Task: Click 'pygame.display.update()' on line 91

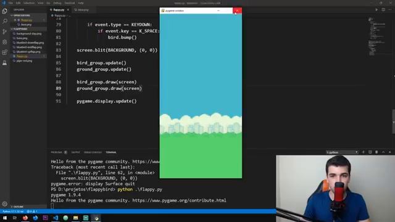Action: click(107, 101)
